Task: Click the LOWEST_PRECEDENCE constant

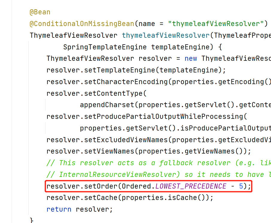Action: click(191, 186)
